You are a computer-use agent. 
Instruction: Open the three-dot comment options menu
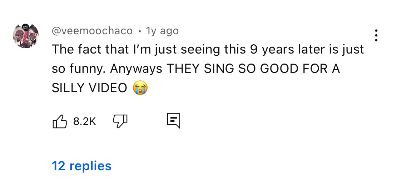pos(376,35)
